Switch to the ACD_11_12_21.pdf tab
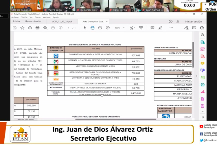The width and height of the screenshot is (217, 145). coord(62,21)
